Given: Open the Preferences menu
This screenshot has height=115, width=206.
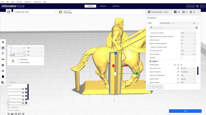Looking at the screenshot, I should (x=37, y=2).
